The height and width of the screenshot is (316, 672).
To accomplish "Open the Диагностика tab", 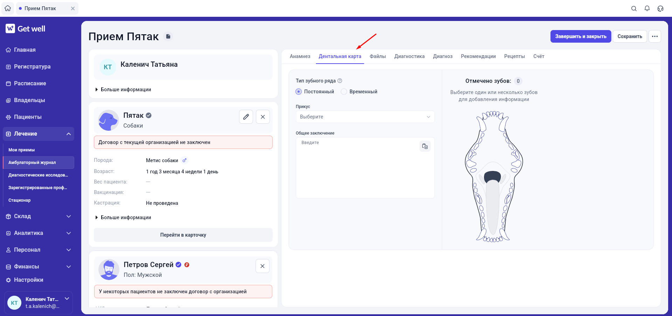I will pyautogui.click(x=409, y=56).
